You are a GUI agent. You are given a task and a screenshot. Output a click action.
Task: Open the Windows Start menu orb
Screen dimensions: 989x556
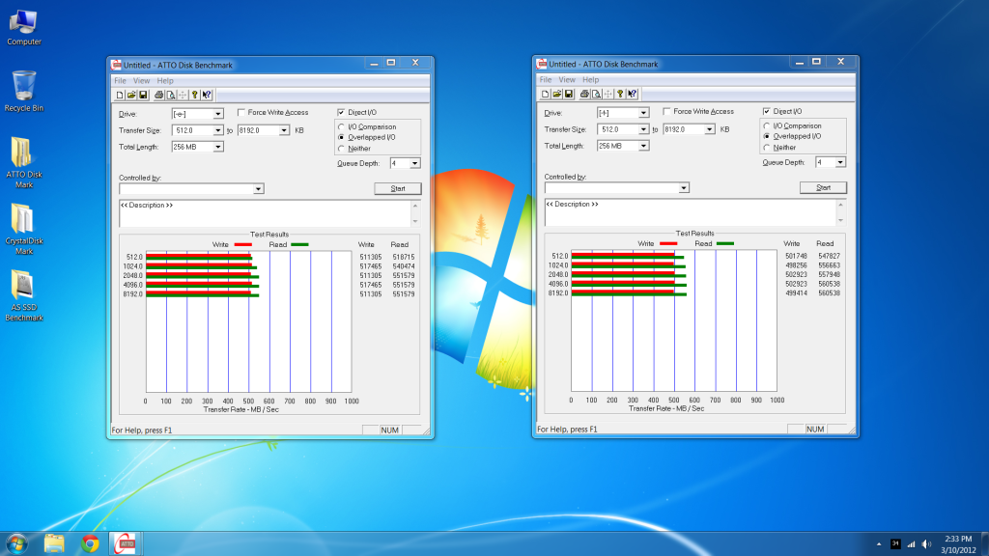click(16, 543)
